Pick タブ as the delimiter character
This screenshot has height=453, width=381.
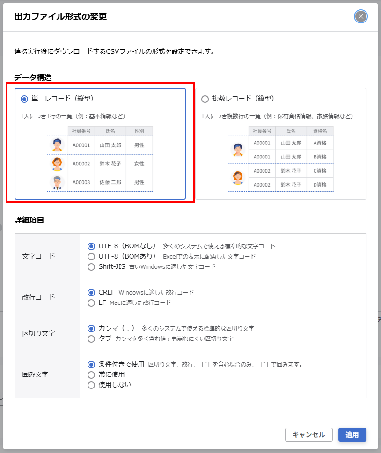(x=91, y=338)
